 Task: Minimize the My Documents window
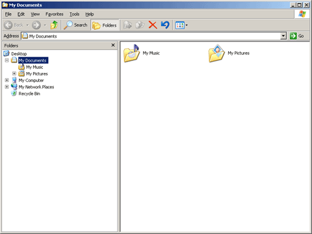pyautogui.click(x=293, y=5)
